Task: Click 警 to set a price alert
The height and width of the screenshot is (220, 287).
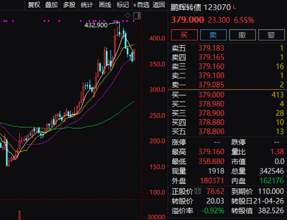Action: click(272, 35)
